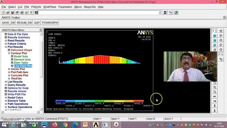Select Nodal Solu contour option
The width and height of the screenshot is (227, 128).
click(21, 57)
